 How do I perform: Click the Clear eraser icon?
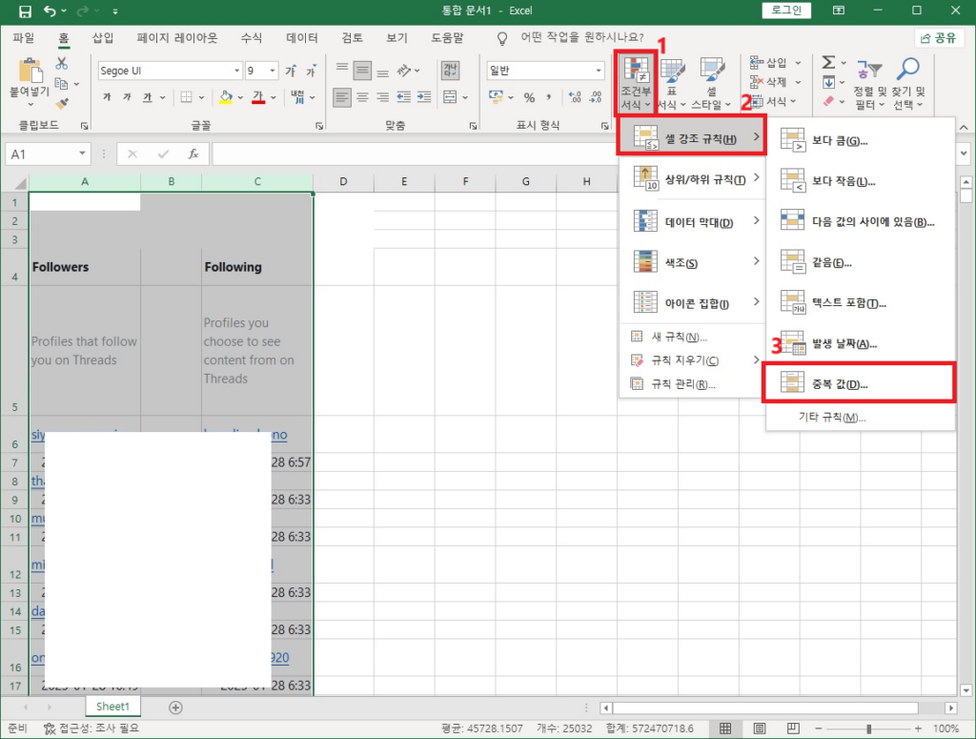pyautogui.click(x=828, y=101)
